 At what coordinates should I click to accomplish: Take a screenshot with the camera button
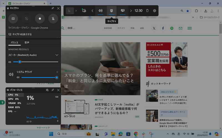coord(13,19)
